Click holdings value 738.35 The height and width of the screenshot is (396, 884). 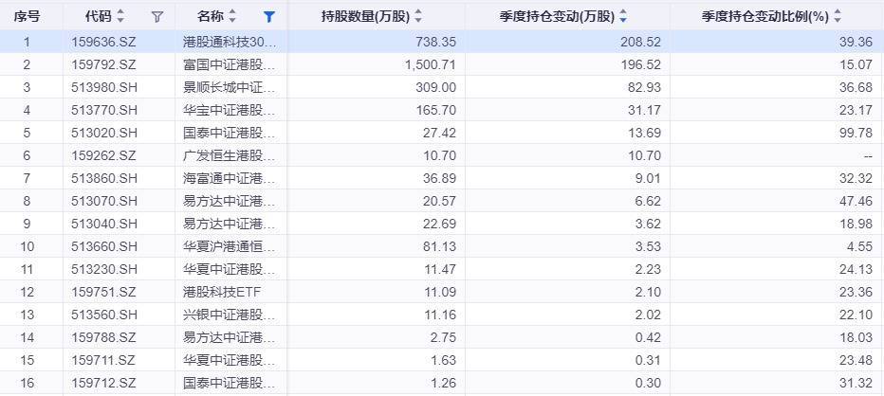coord(437,42)
